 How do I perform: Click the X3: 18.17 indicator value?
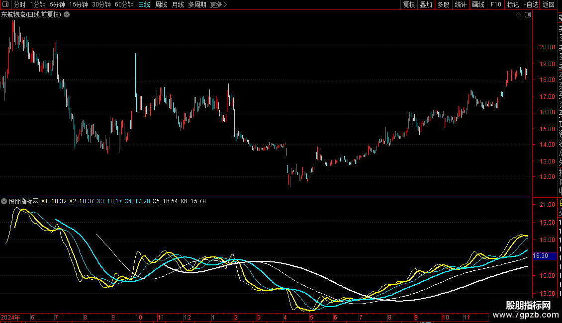tap(109, 201)
